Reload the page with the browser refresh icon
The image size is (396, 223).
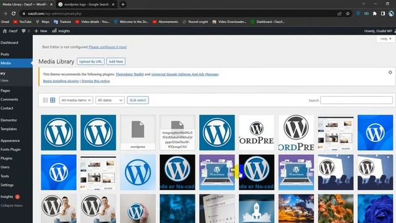(x=14, y=14)
